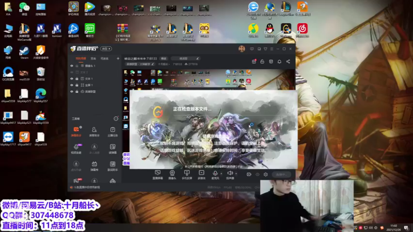Toggle visibility of the 全屏 1 source
This screenshot has width=413, height=232.
tap(72, 85)
